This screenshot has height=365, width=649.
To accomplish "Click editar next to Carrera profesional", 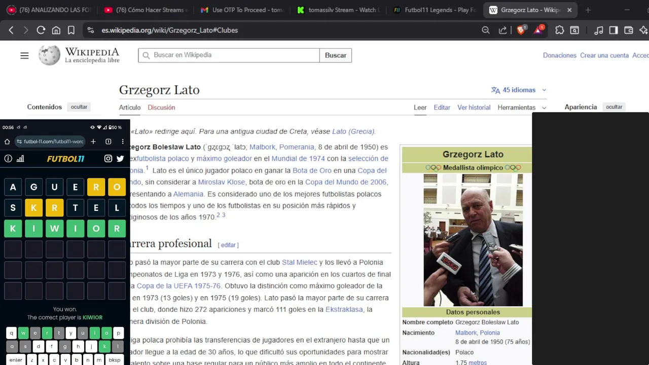I will click(228, 245).
